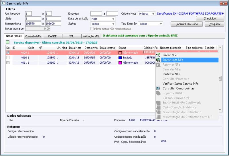Click the second Un. Negócio field

[48, 13]
